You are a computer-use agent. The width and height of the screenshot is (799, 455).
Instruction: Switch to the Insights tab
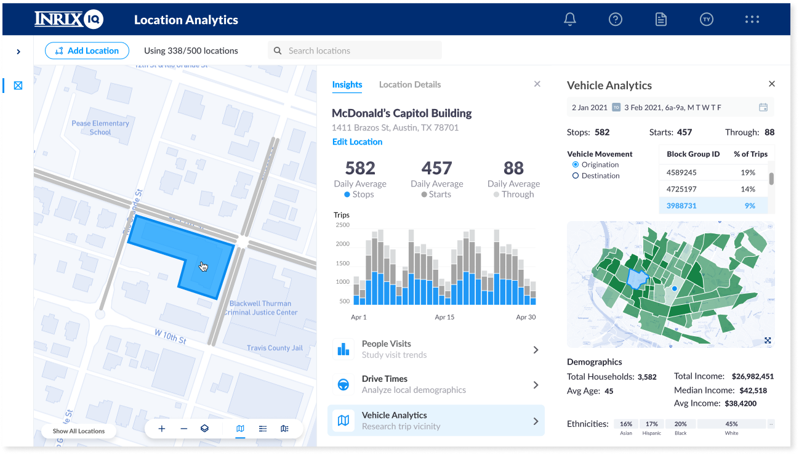pos(347,85)
